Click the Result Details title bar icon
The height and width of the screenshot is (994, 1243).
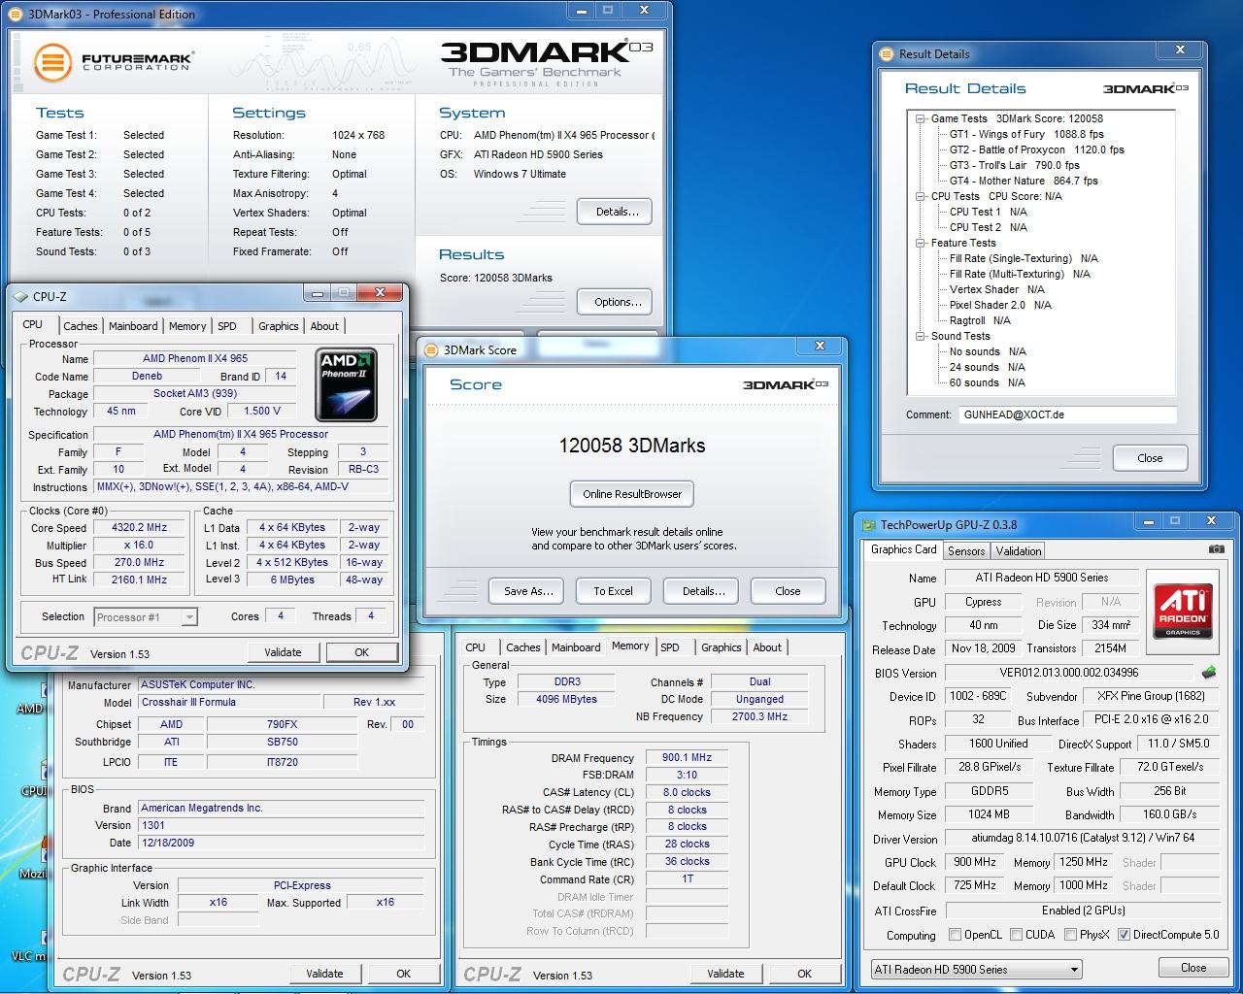point(887,54)
